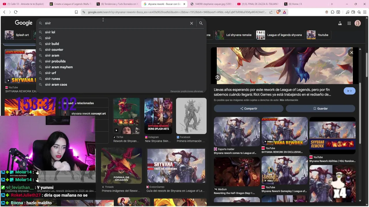The image size is (369, 207).
Task: Click the 'Ir' visit button
Action: click(349, 91)
